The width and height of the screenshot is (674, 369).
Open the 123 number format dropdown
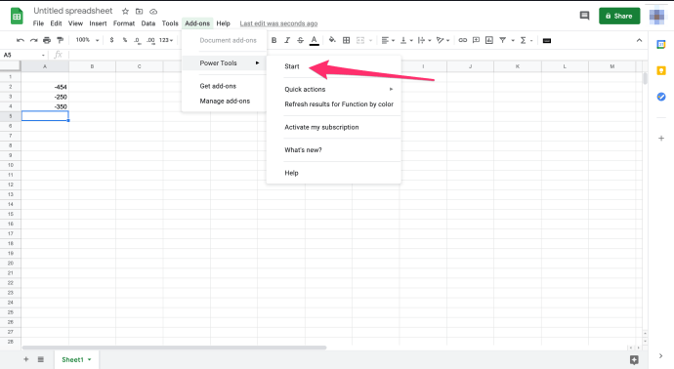[166, 40]
